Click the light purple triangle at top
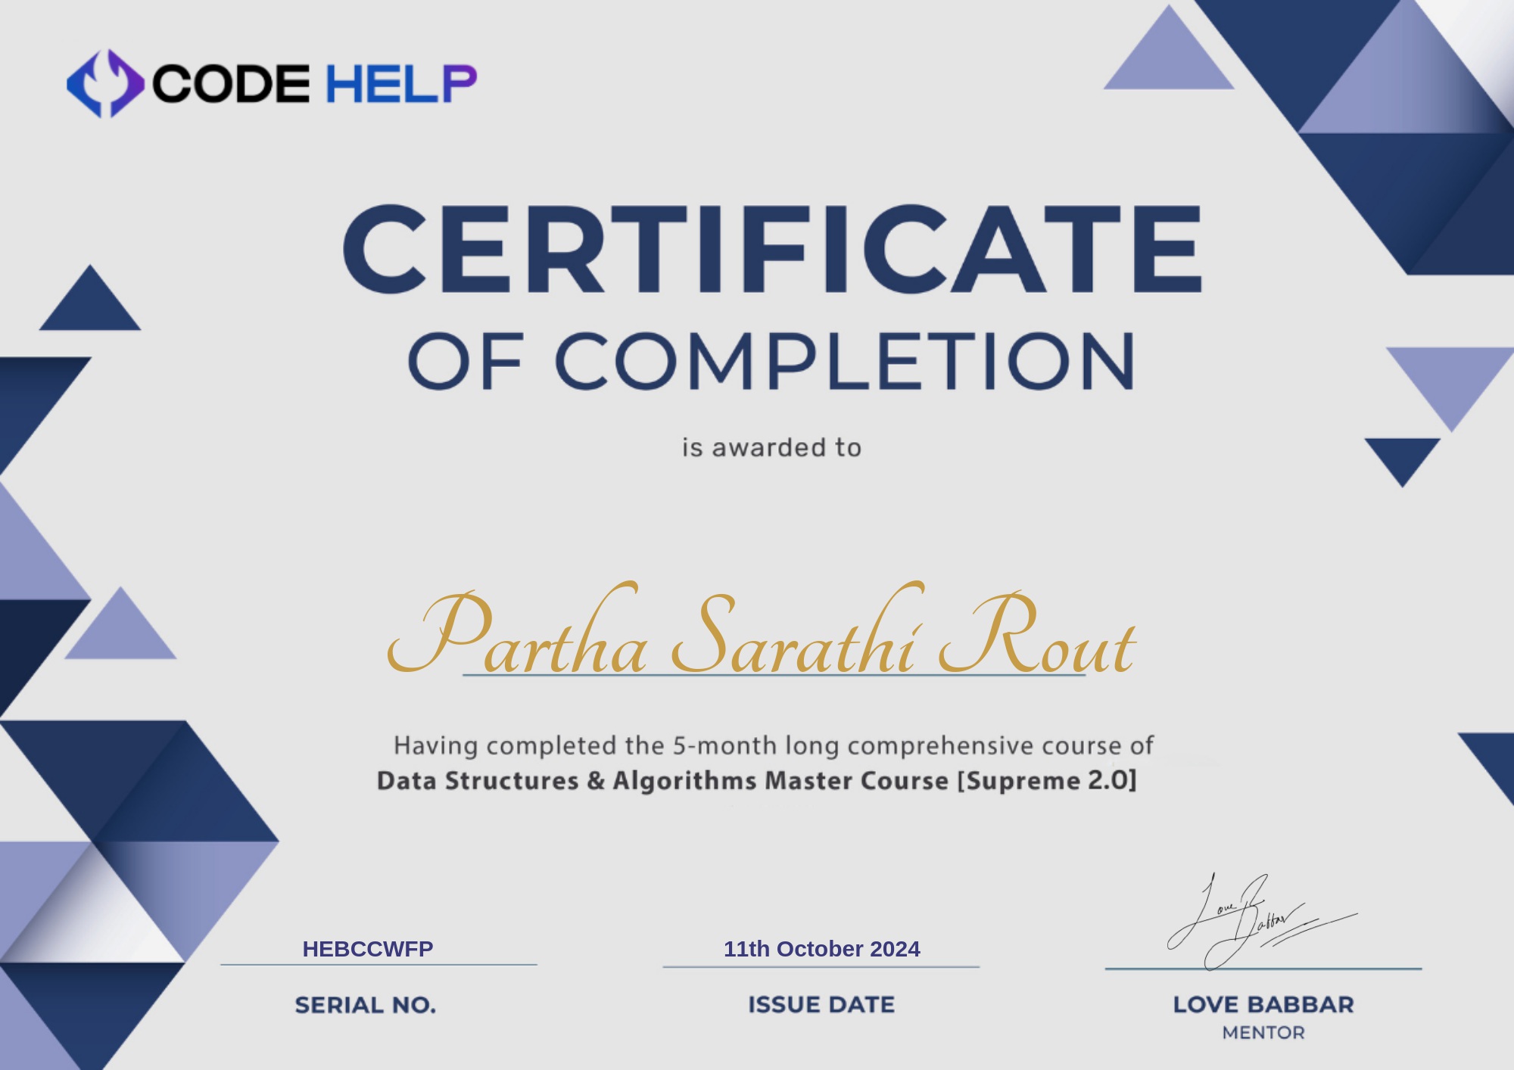The image size is (1514, 1070). [1169, 62]
